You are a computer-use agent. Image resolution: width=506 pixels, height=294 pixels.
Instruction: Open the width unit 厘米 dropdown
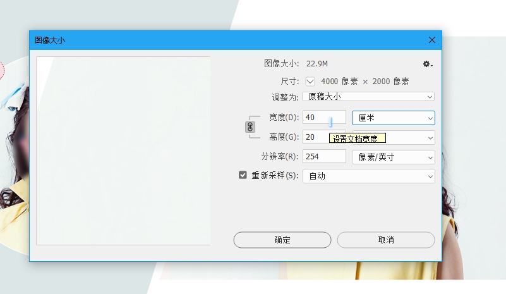coord(394,118)
